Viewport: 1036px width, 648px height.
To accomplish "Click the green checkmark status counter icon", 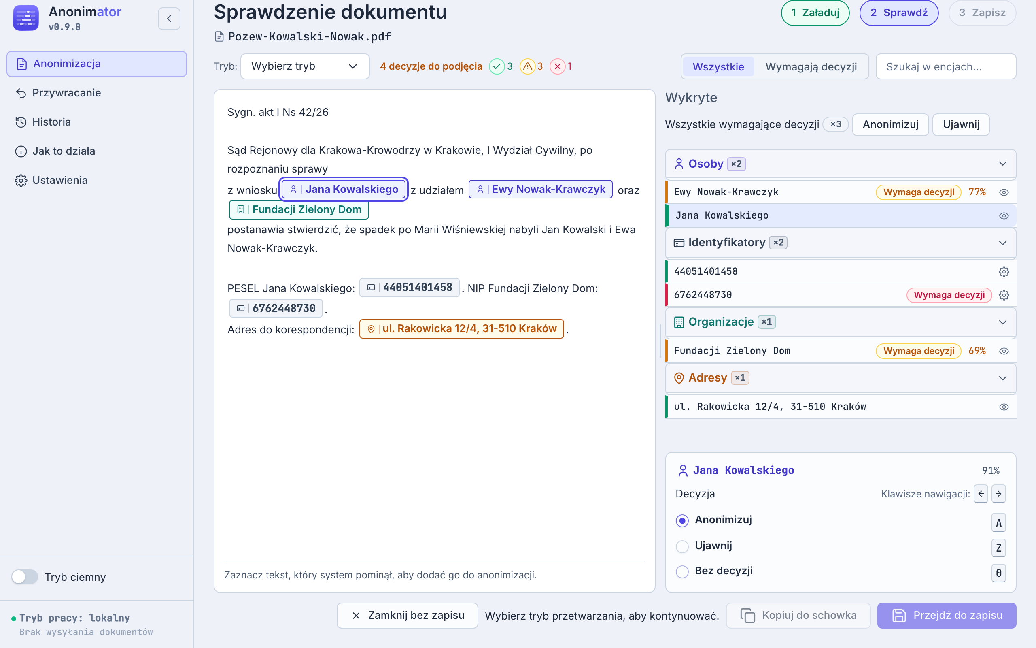I will click(497, 66).
